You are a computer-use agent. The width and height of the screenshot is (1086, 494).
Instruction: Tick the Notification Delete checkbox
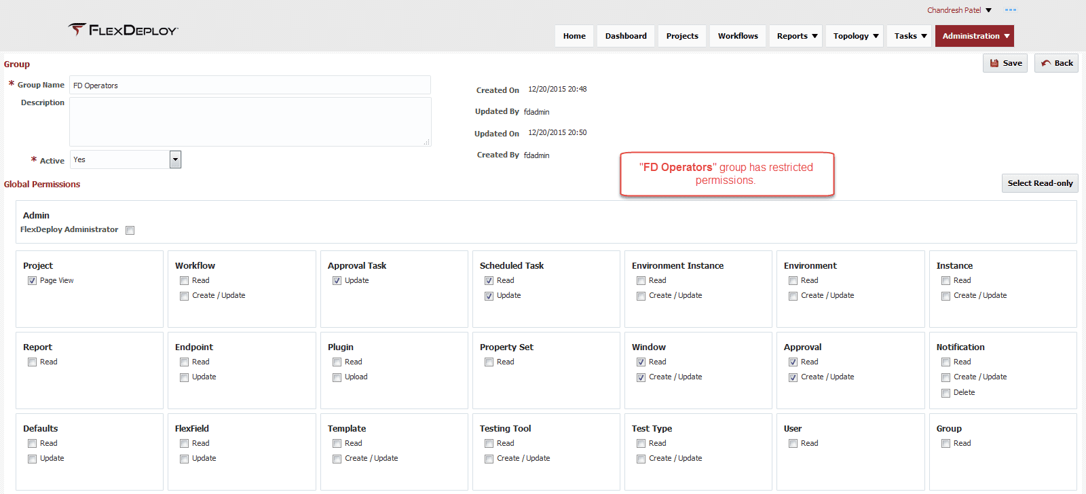945,393
